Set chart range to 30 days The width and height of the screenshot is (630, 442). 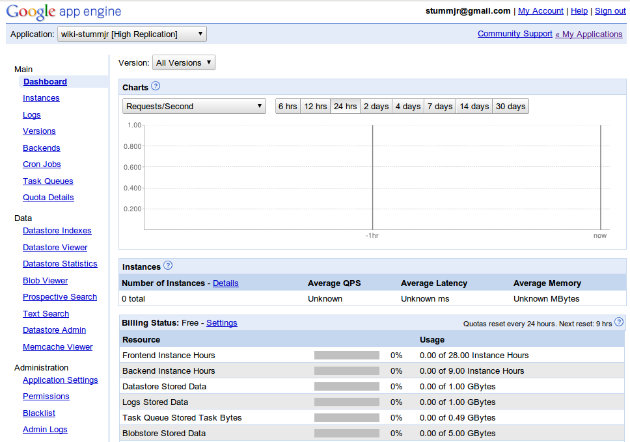510,106
